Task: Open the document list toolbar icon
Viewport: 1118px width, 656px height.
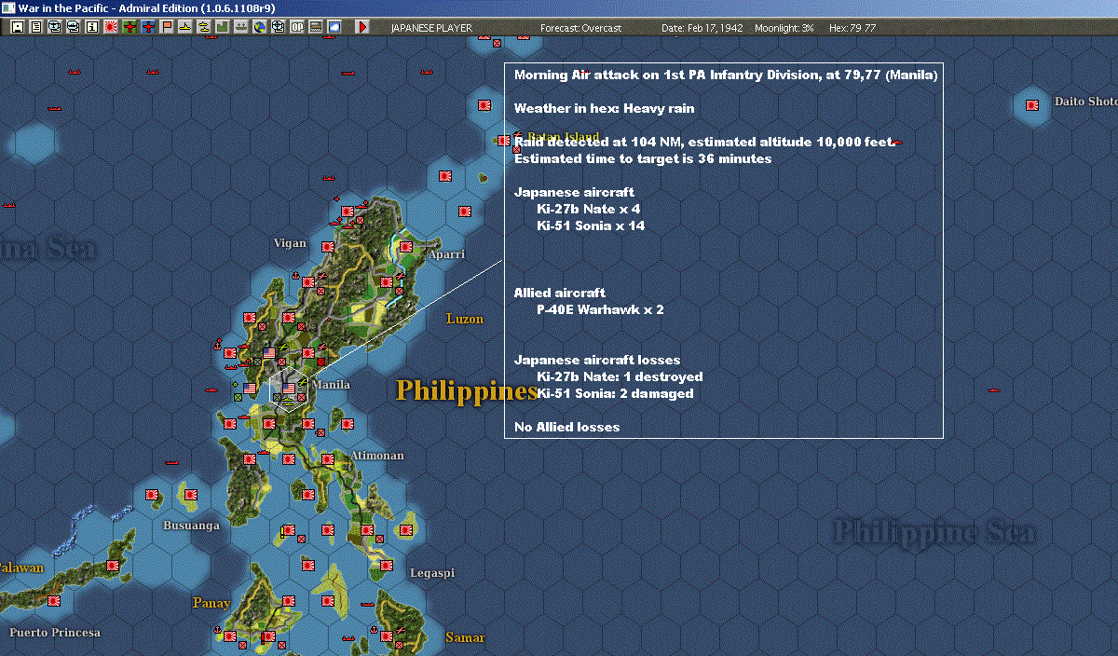Action: click(36, 27)
